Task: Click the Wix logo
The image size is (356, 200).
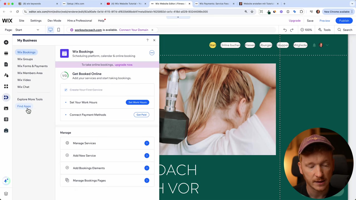Action: coord(7,21)
